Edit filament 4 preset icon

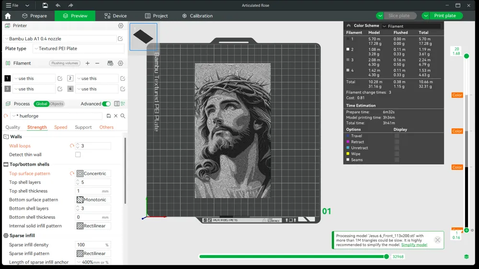coord(123,89)
